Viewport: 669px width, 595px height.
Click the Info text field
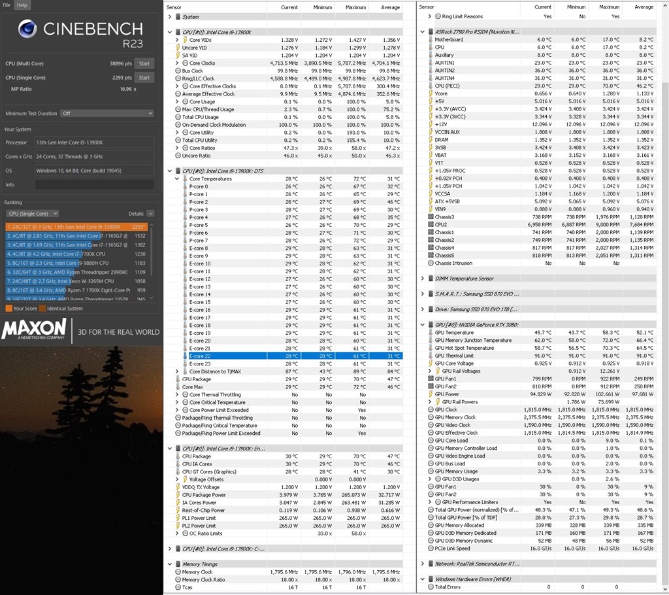[x=94, y=185]
